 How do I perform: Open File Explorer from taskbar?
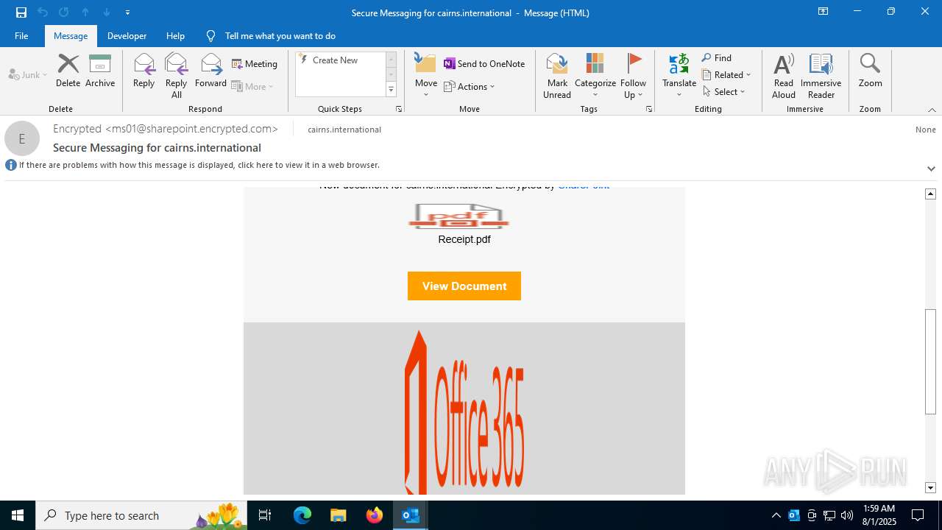338,515
